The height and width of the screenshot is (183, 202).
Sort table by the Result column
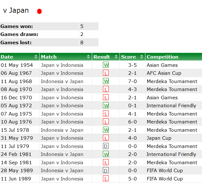click(105, 57)
